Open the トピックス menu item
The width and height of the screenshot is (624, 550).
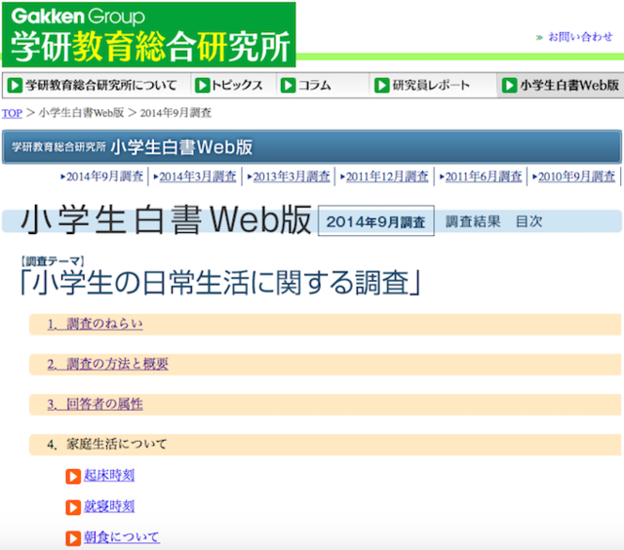tap(237, 85)
